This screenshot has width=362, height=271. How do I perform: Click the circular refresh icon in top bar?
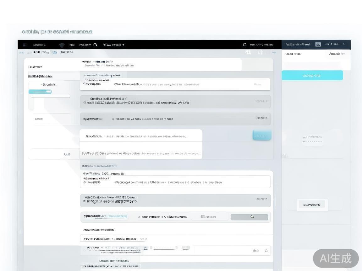(96, 45)
